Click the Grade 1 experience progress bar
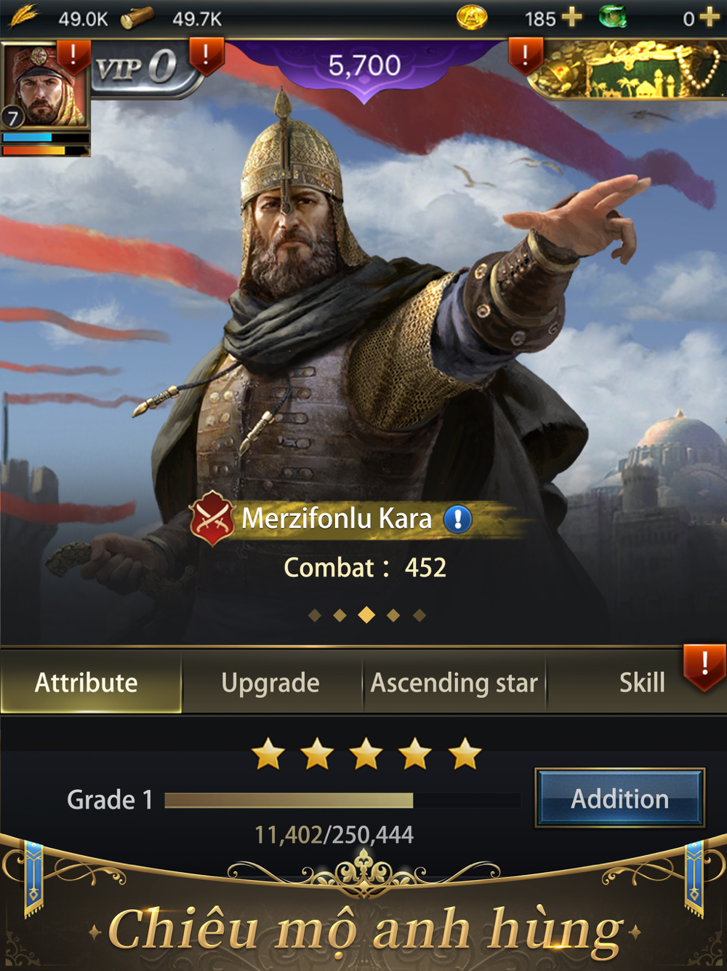This screenshot has width=727, height=971. (x=342, y=800)
